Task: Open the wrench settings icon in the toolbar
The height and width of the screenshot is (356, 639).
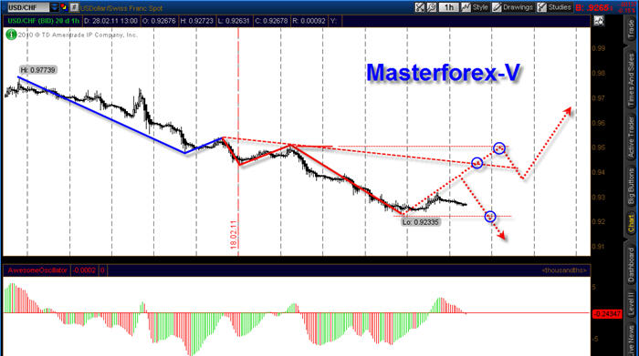Action: (431, 7)
